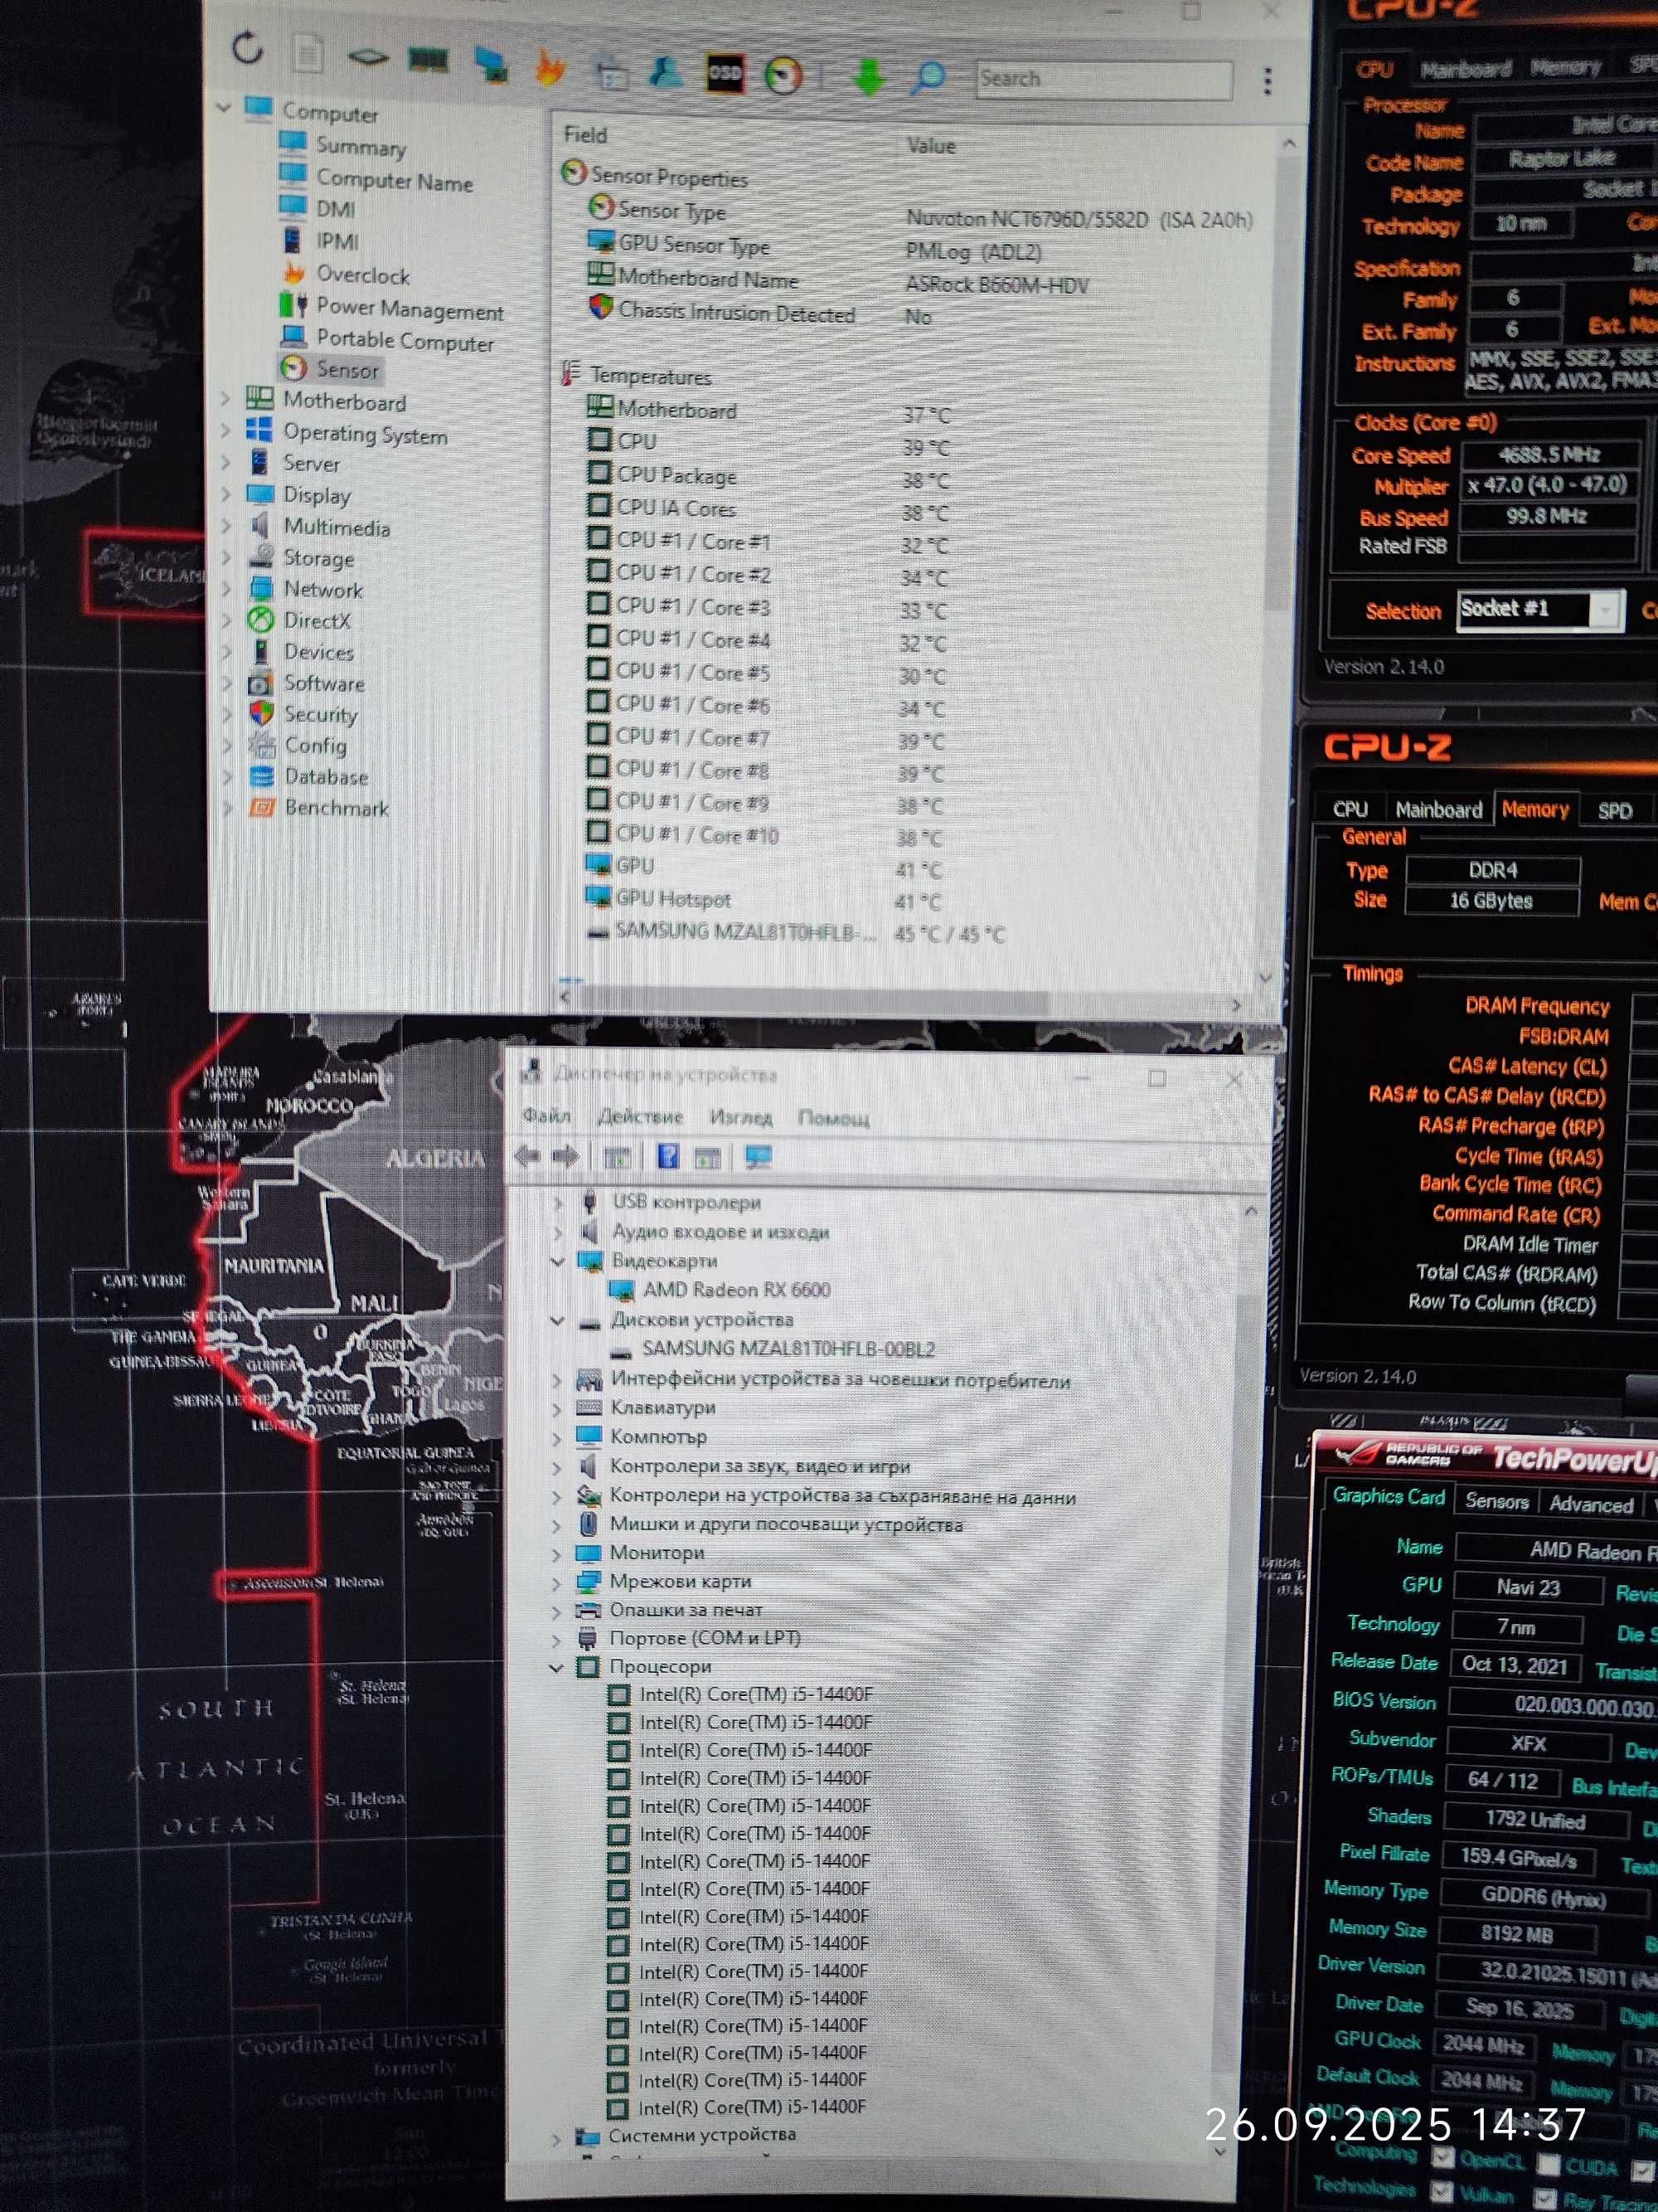This screenshot has width=1658, height=2212.
Task: Click the Refresh icon in AIDA64 toolbar
Action: 247,47
